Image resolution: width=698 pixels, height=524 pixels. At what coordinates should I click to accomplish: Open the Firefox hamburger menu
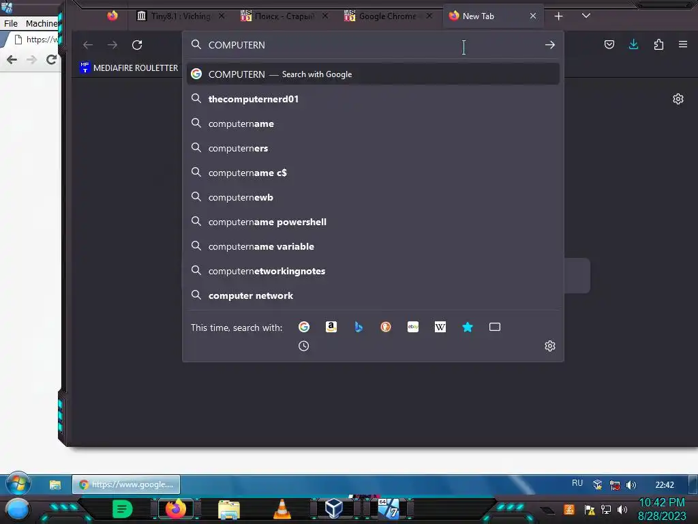point(683,44)
